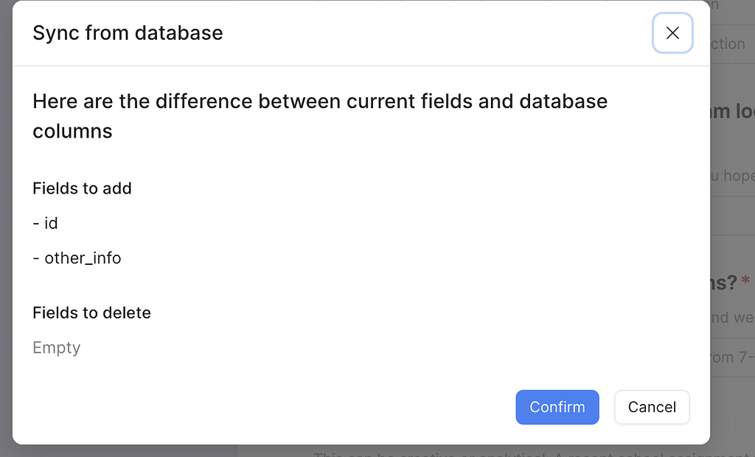Click the 'Fields to delete' section heading
The height and width of the screenshot is (457, 755).
(x=91, y=313)
